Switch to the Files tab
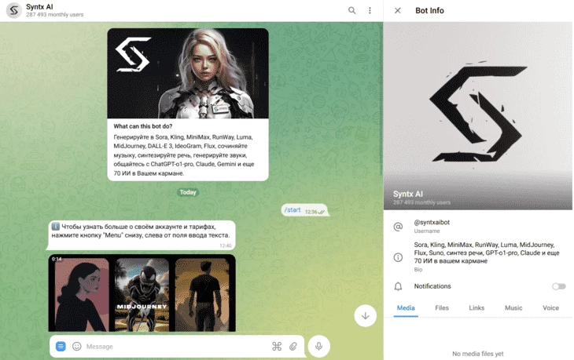This screenshot has width=574, height=360. [x=442, y=307]
